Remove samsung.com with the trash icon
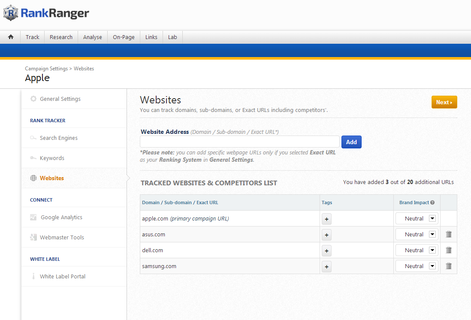This screenshot has height=320, width=471. tap(449, 266)
